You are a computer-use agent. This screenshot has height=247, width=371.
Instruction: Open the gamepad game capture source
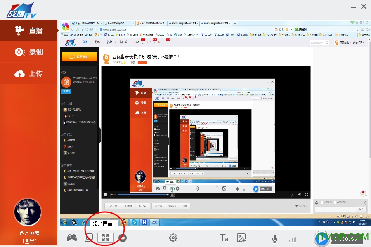[71, 238]
